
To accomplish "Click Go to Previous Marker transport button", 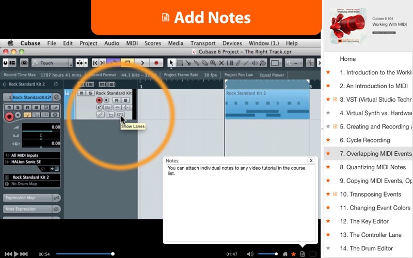I will point(96,63).
